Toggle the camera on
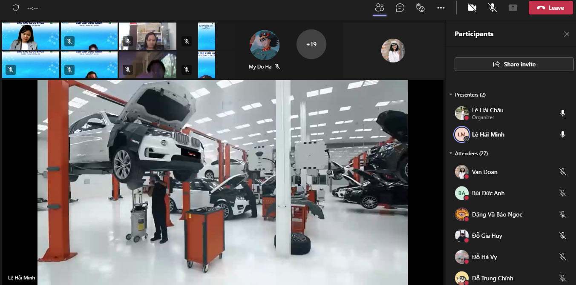The image size is (576, 285). pyautogui.click(x=472, y=8)
